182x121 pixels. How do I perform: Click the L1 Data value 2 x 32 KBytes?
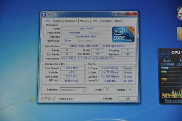[x=110, y=68]
